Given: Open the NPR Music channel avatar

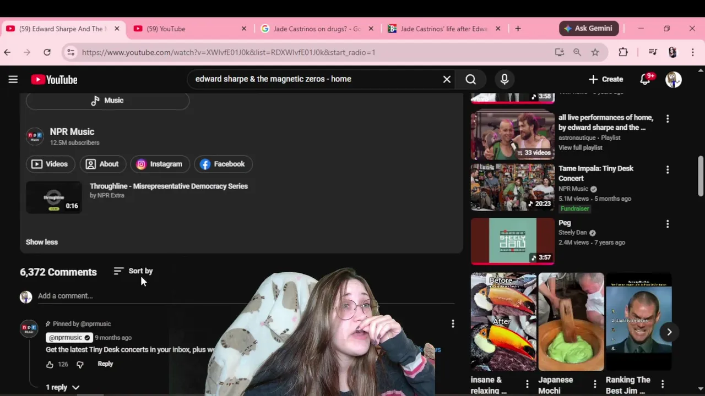Looking at the screenshot, I should click(x=35, y=136).
